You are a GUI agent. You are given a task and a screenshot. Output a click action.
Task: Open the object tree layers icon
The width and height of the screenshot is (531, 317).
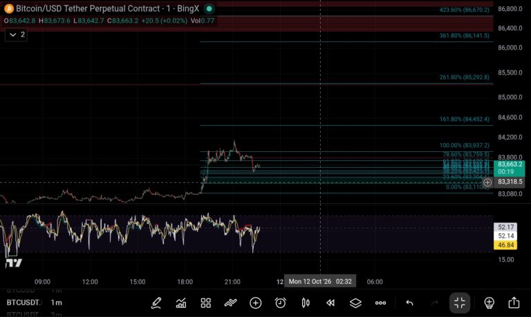[355, 302]
